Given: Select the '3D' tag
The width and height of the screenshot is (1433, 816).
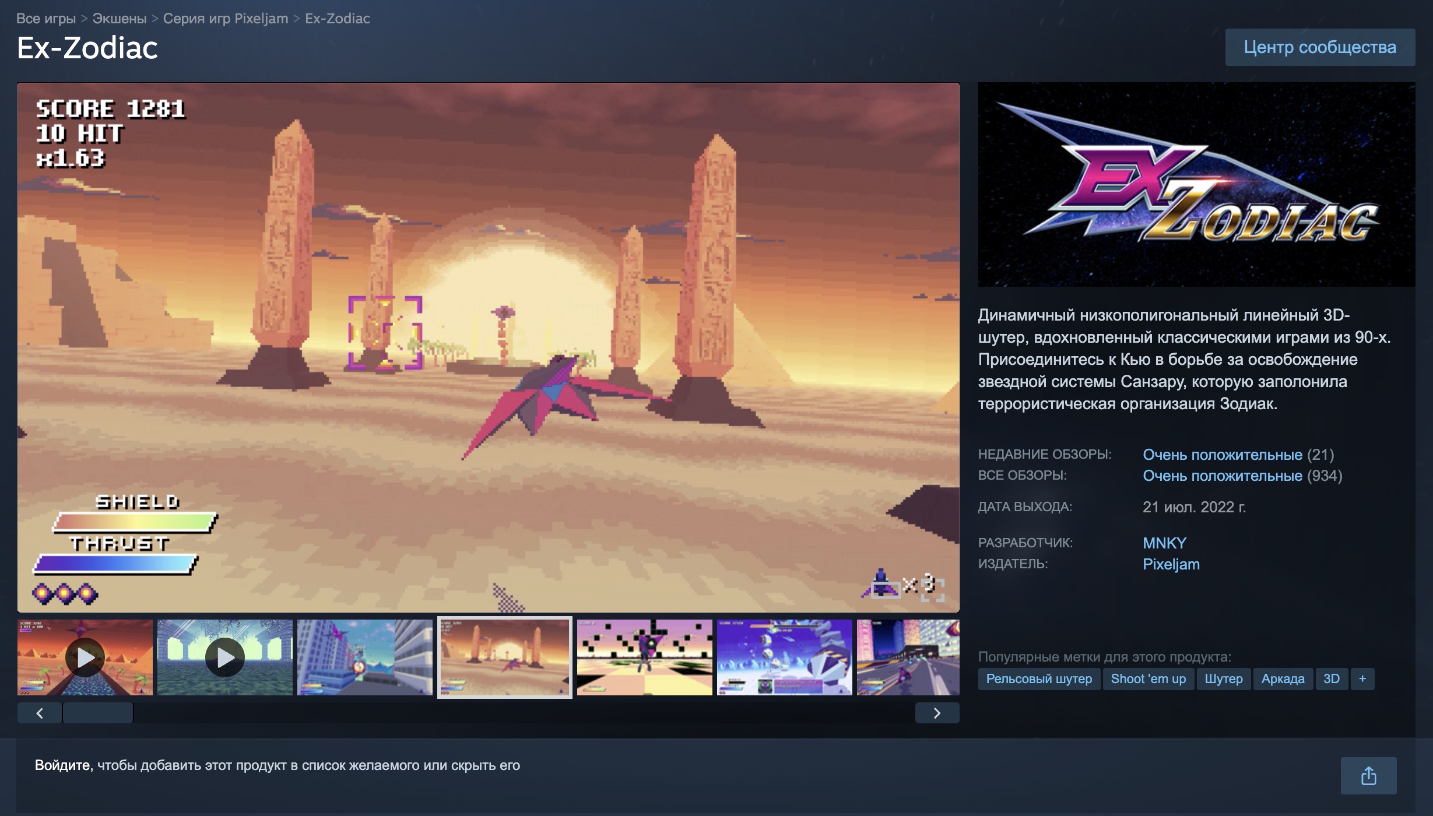Looking at the screenshot, I should [1332, 679].
